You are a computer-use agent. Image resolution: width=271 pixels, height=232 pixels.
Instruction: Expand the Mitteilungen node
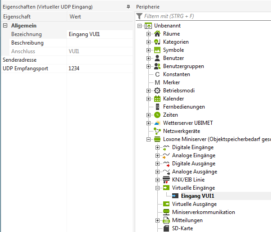click(x=157, y=221)
